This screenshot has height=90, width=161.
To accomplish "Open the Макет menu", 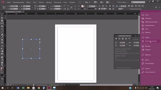I will (x=28, y=2).
